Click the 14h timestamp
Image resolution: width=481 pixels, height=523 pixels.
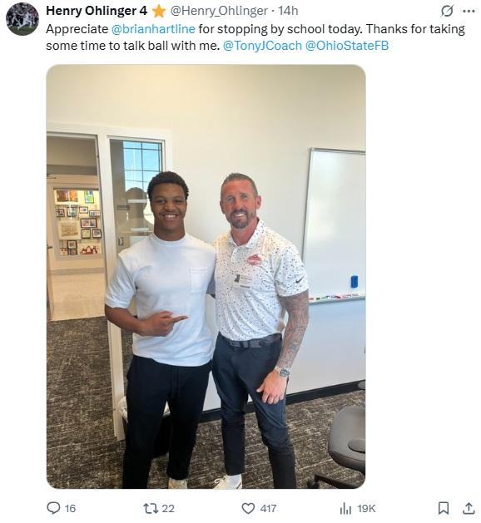(x=288, y=11)
